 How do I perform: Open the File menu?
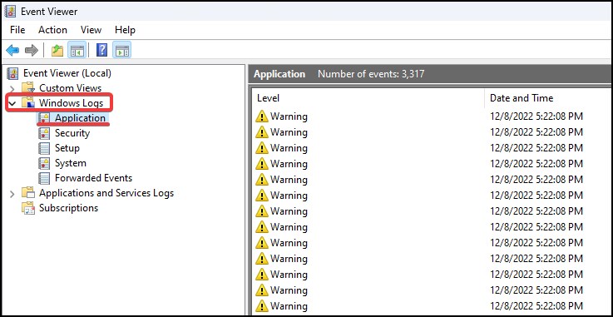pyautogui.click(x=17, y=30)
